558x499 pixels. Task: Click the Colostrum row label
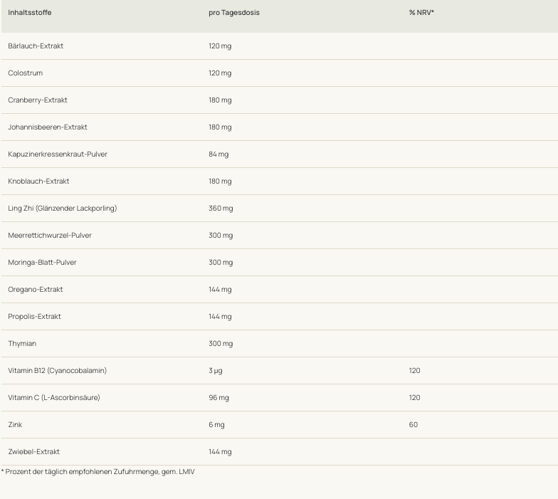click(25, 73)
